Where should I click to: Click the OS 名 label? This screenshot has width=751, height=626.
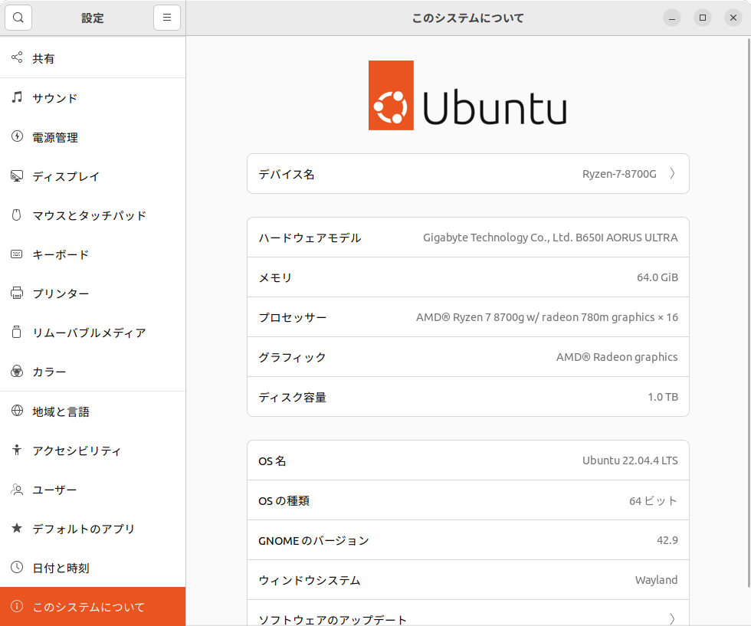pyautogui.click(x=272, y=460)
